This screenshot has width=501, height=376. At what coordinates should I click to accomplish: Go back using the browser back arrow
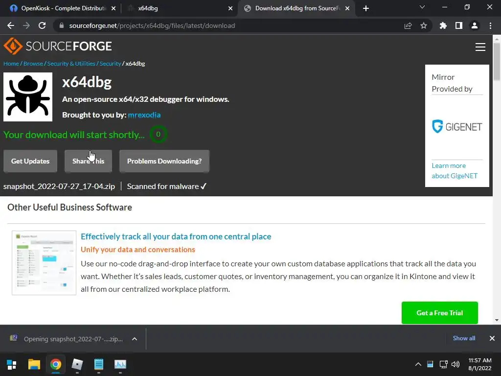(11, 25)
